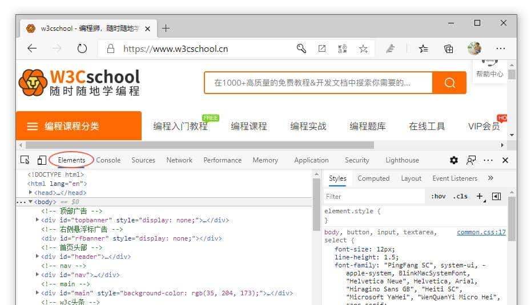Switch to the Network tab

pyautogui.click(x=179, y=160)
